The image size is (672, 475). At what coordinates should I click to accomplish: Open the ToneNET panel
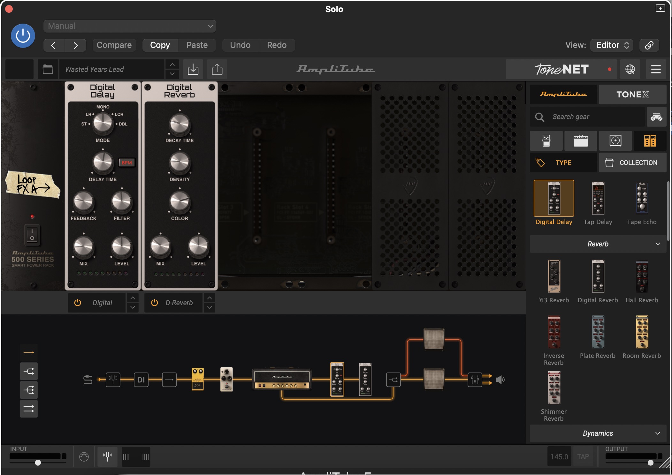[x=561, y=69]
